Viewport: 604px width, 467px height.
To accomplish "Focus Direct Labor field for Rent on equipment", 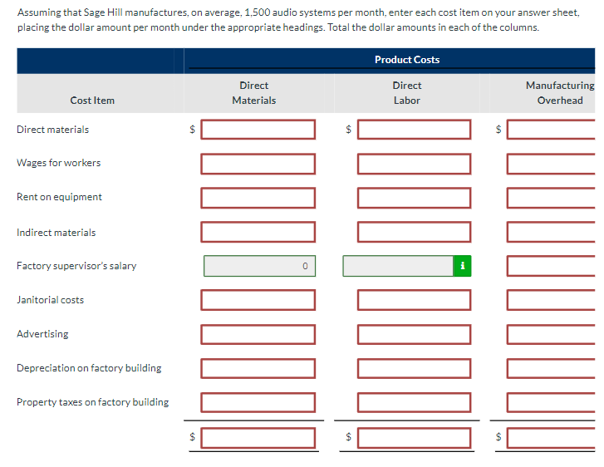I will pyautogui.click(x=414, y=198).
